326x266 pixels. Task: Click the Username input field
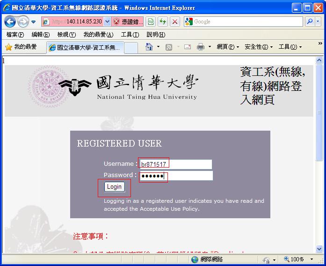click(x=175, y=164)
